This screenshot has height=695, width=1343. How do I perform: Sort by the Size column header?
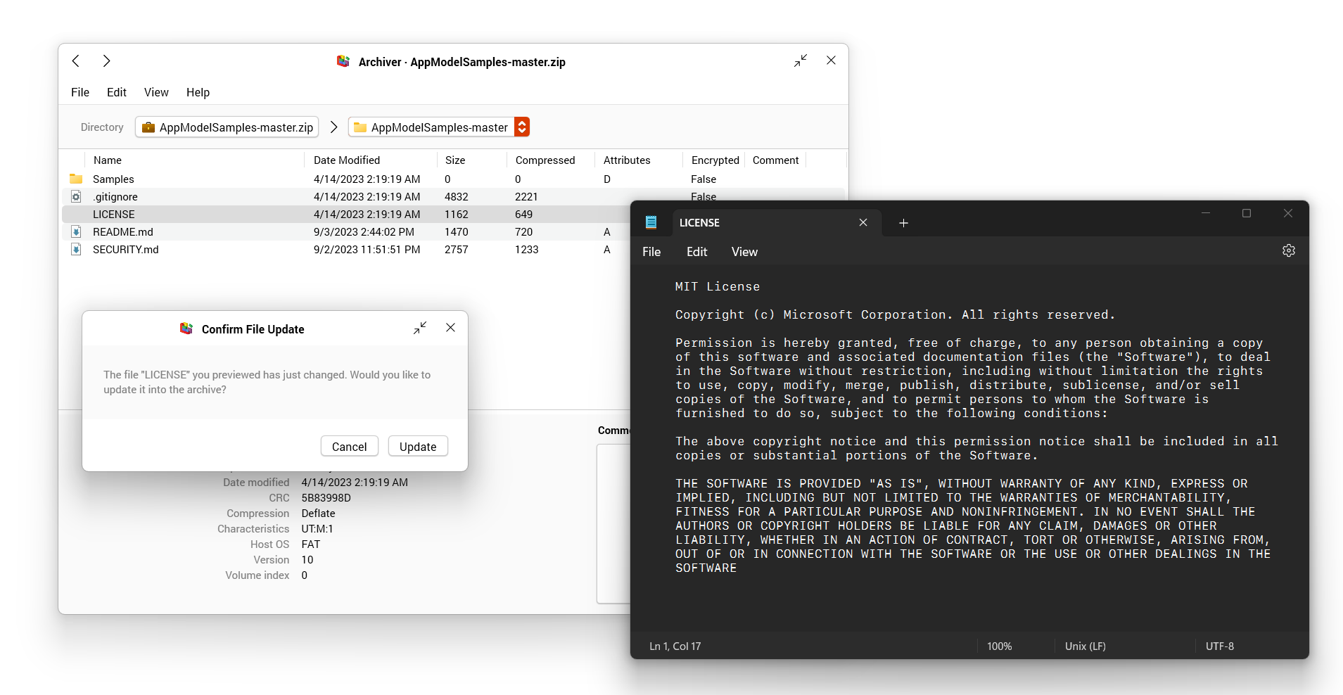(x=455, y=160)
